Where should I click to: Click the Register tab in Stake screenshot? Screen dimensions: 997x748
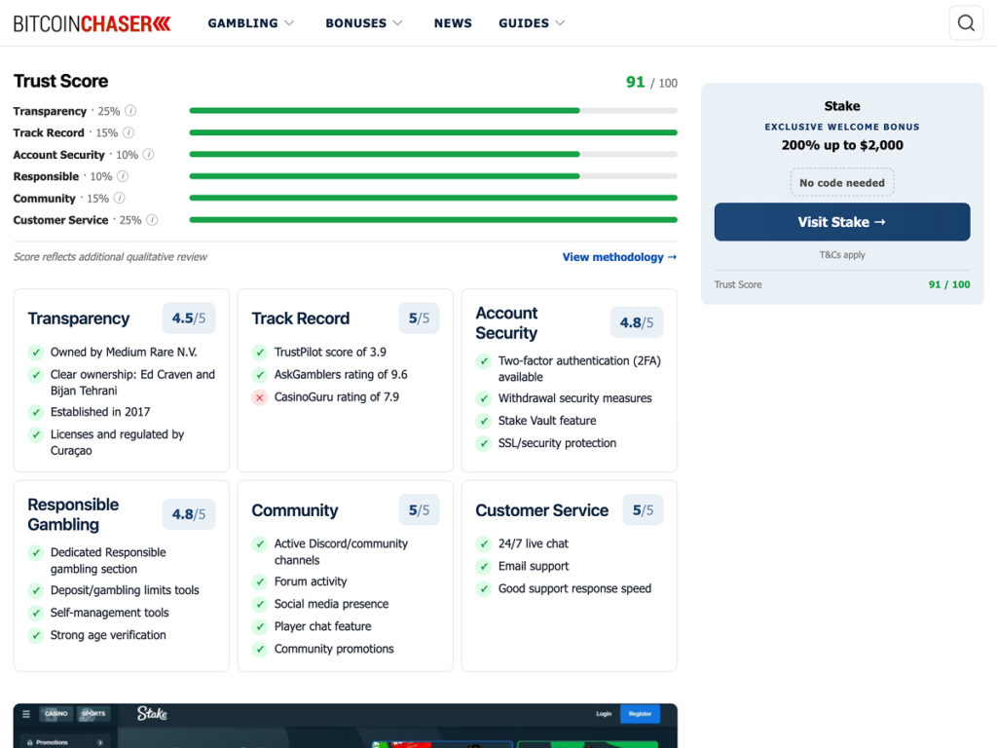[640, 714]
